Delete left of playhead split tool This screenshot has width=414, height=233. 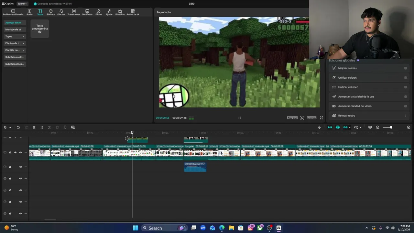42,127
